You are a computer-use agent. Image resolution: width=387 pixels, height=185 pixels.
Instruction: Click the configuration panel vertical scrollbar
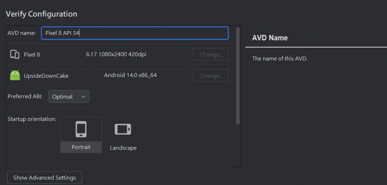click(238, 76)
